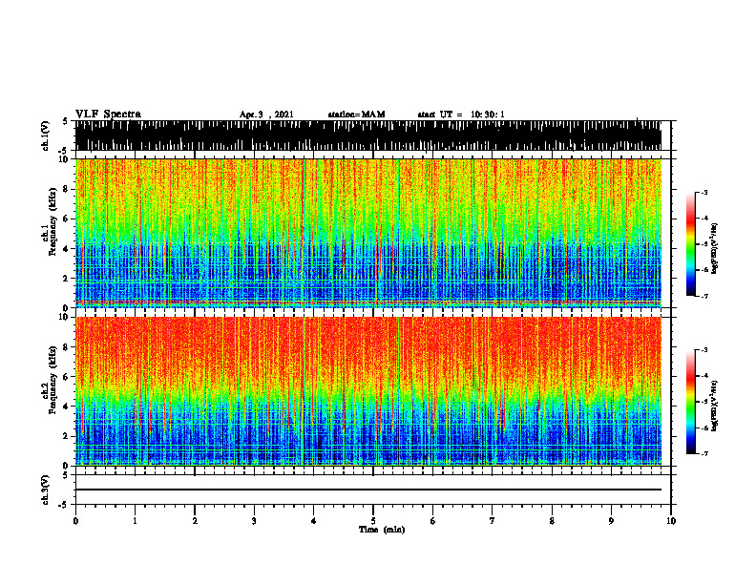
Task: Click the time axis tick '6'
Action: click(433, 521)
